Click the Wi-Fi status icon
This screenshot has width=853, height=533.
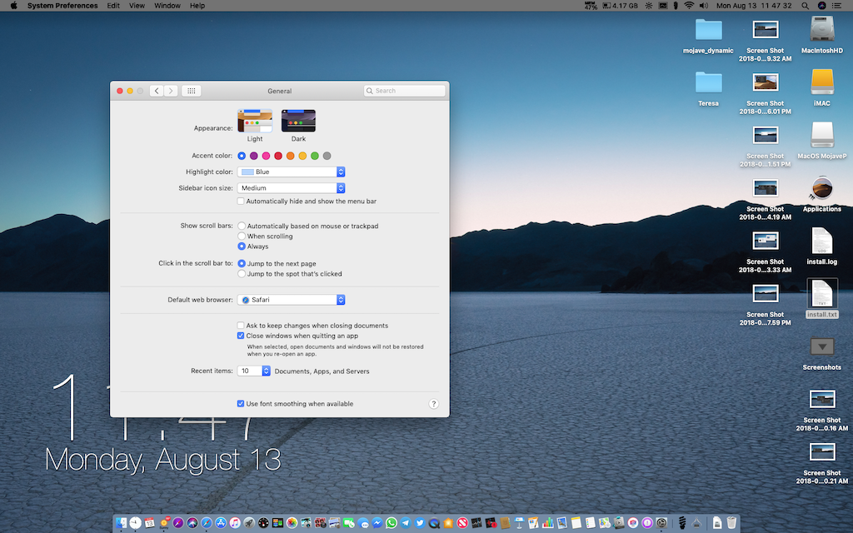[x=689, y=6]
